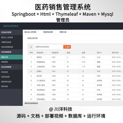Viewport: 123px width, 123px height.
Task: Collapse the 药品库存管理 sidebar group
Action: pyautogui.click(x=11, y=32)
